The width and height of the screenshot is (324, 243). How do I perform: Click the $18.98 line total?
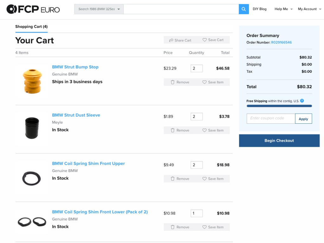(x=223, y=165)
